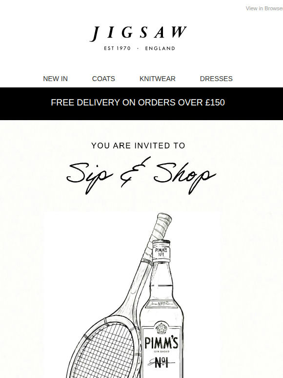283x378 pixels.
Task: Click the No1 strip on the bottle shoulder
Action: 162,304
